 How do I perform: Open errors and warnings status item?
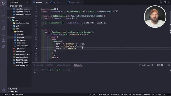tap(6, 94)
